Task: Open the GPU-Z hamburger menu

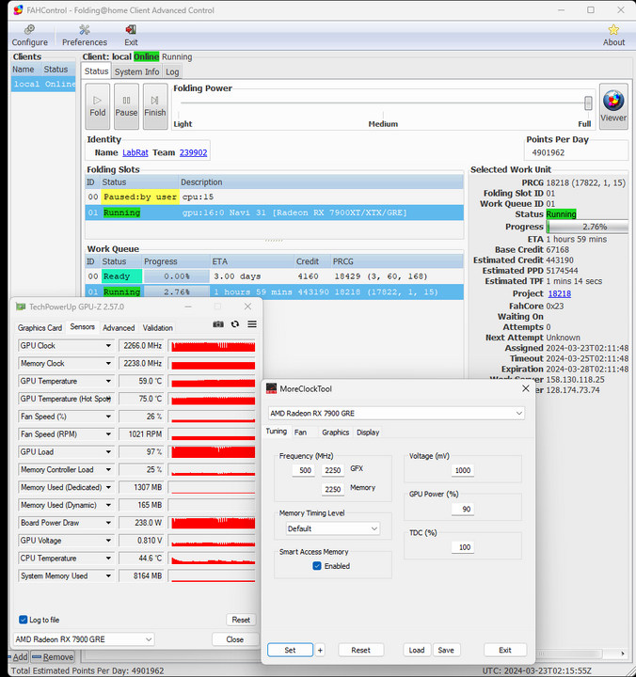Action: pos(251,324)
